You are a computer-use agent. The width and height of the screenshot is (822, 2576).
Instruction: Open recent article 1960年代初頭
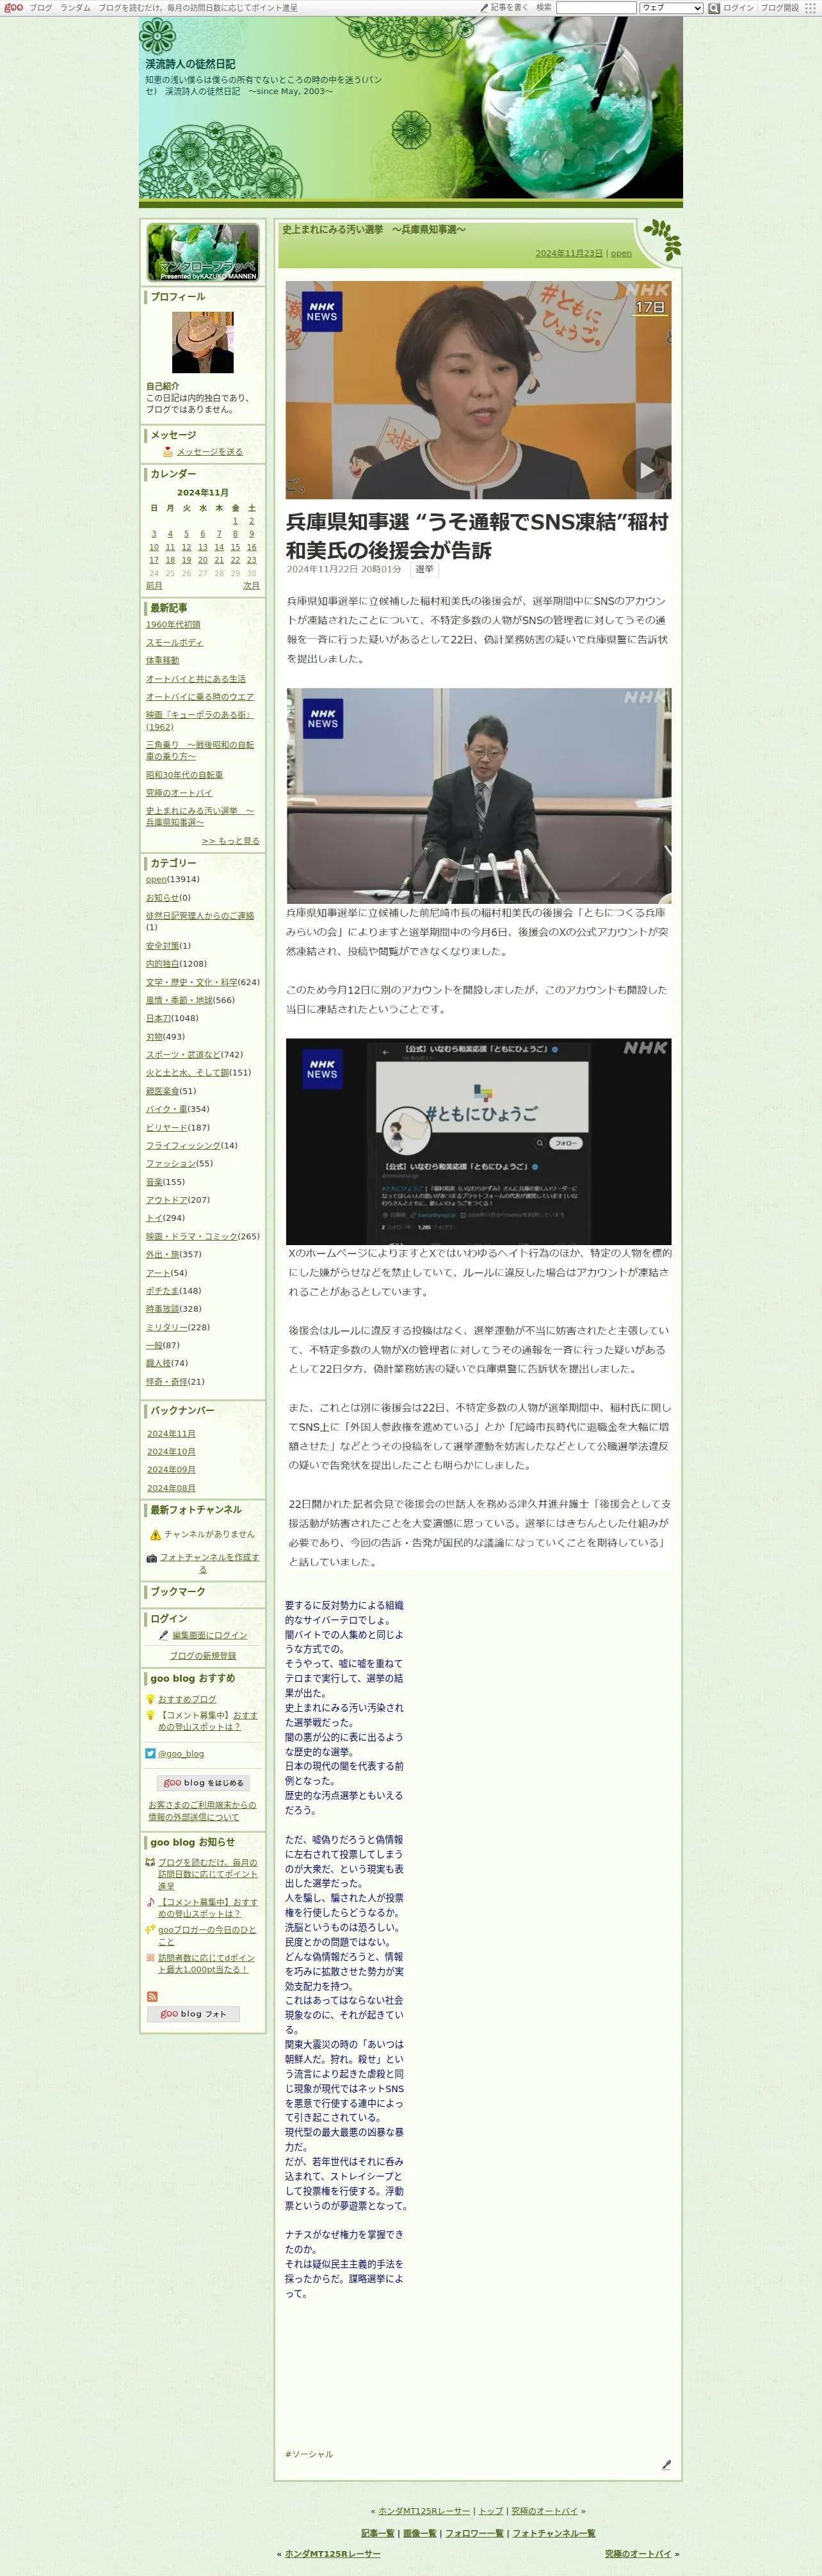point(173,624)
